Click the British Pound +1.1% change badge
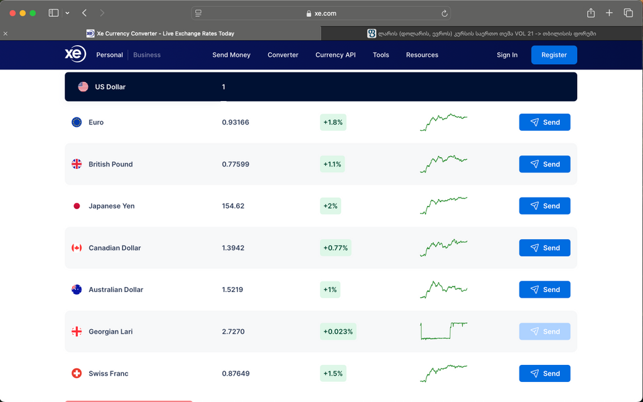Screen dimensions: 643x402 [x=332, y=164]
